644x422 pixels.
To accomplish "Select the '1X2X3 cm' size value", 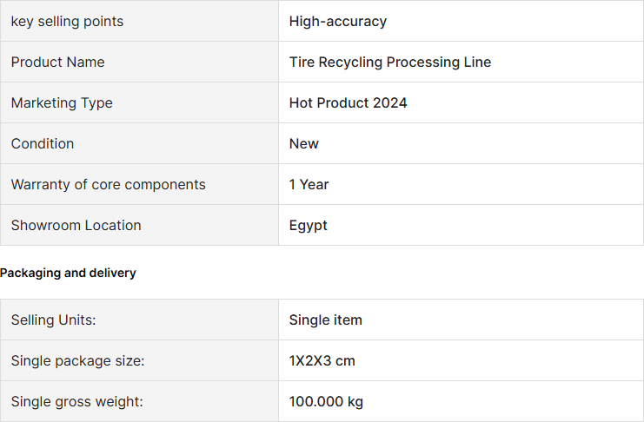I will [x=322, y=361].
